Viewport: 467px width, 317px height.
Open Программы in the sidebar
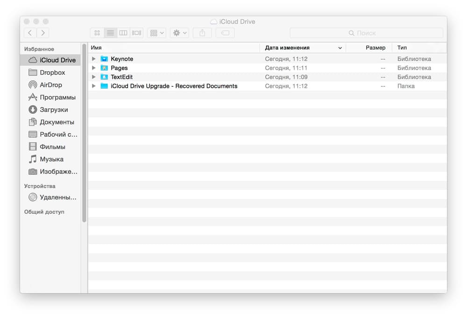click(x=50, y=97)
